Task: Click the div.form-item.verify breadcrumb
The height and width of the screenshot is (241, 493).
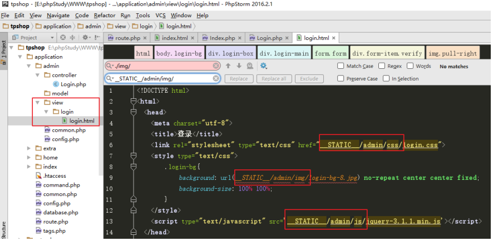Action: [387, 54]
